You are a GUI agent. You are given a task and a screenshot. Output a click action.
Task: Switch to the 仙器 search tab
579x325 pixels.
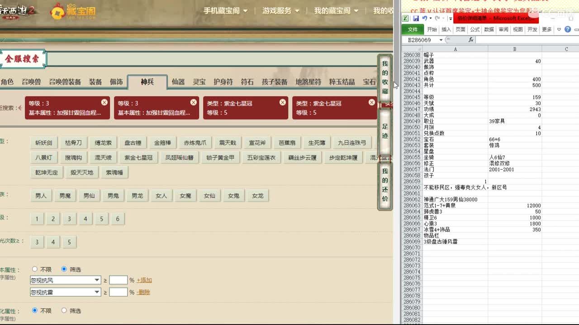click(178, 82)
